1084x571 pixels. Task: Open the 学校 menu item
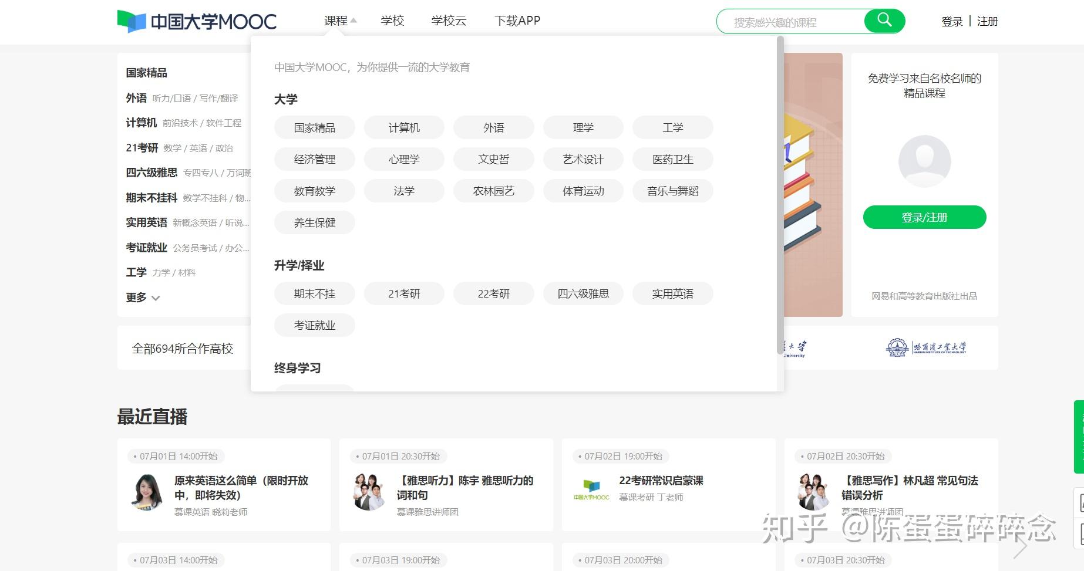point(392,20)
